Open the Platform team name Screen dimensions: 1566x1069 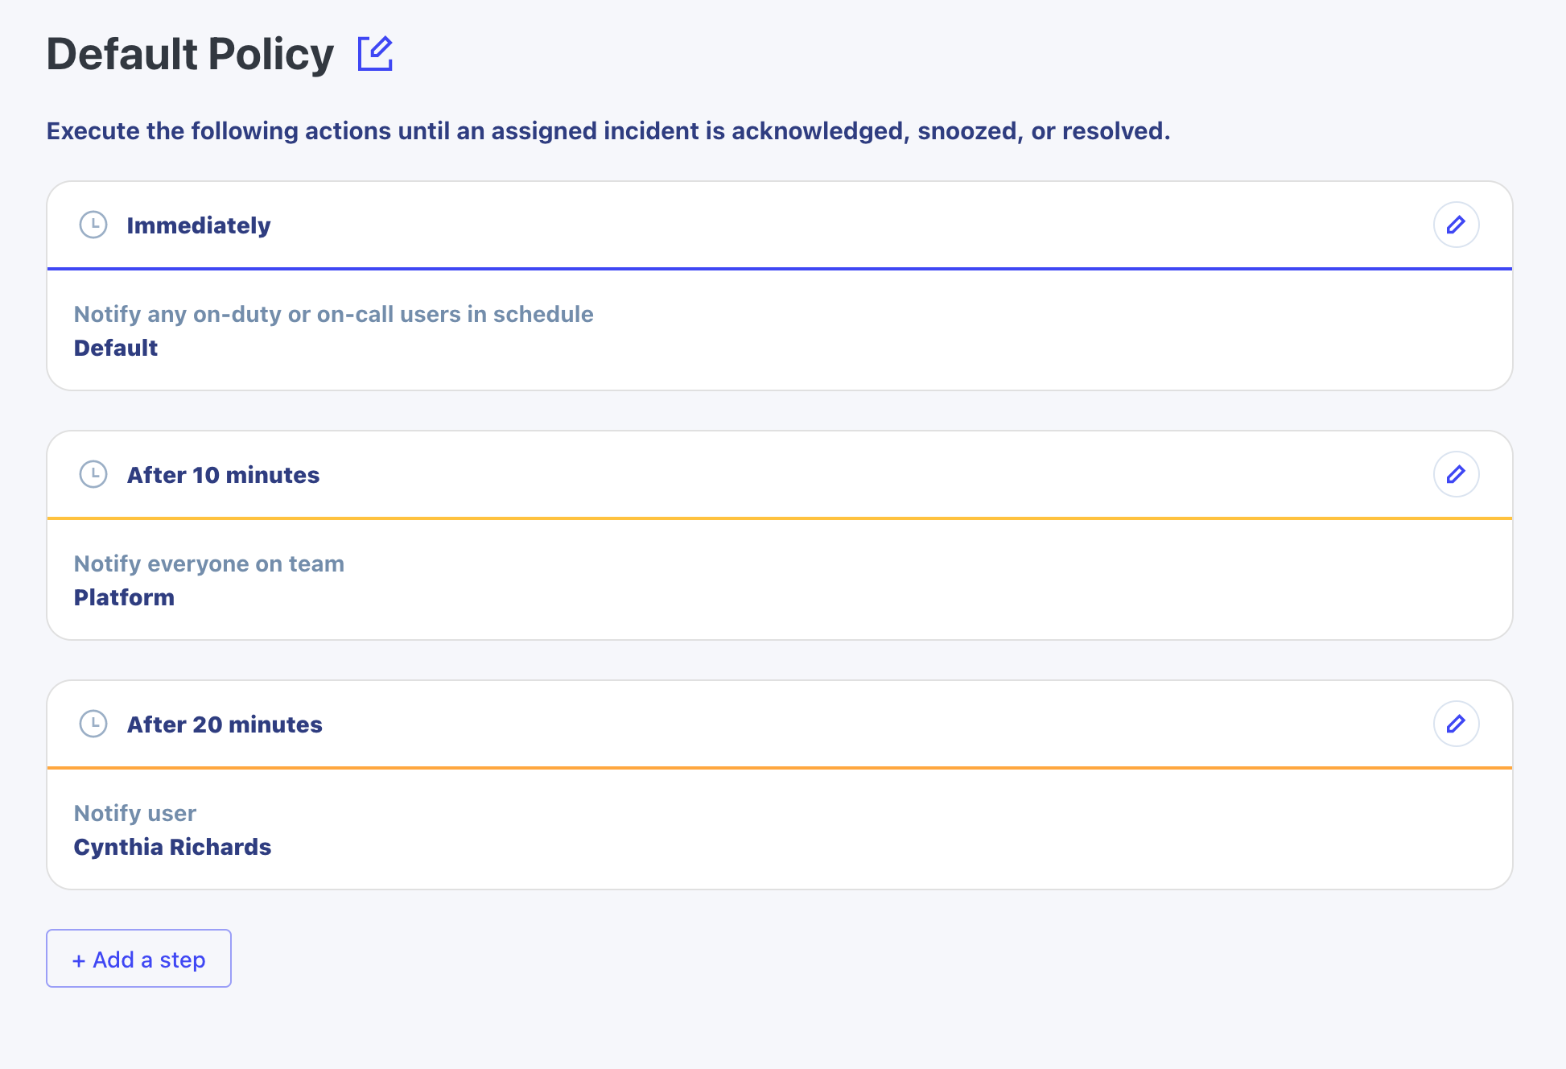pos(124,597)
